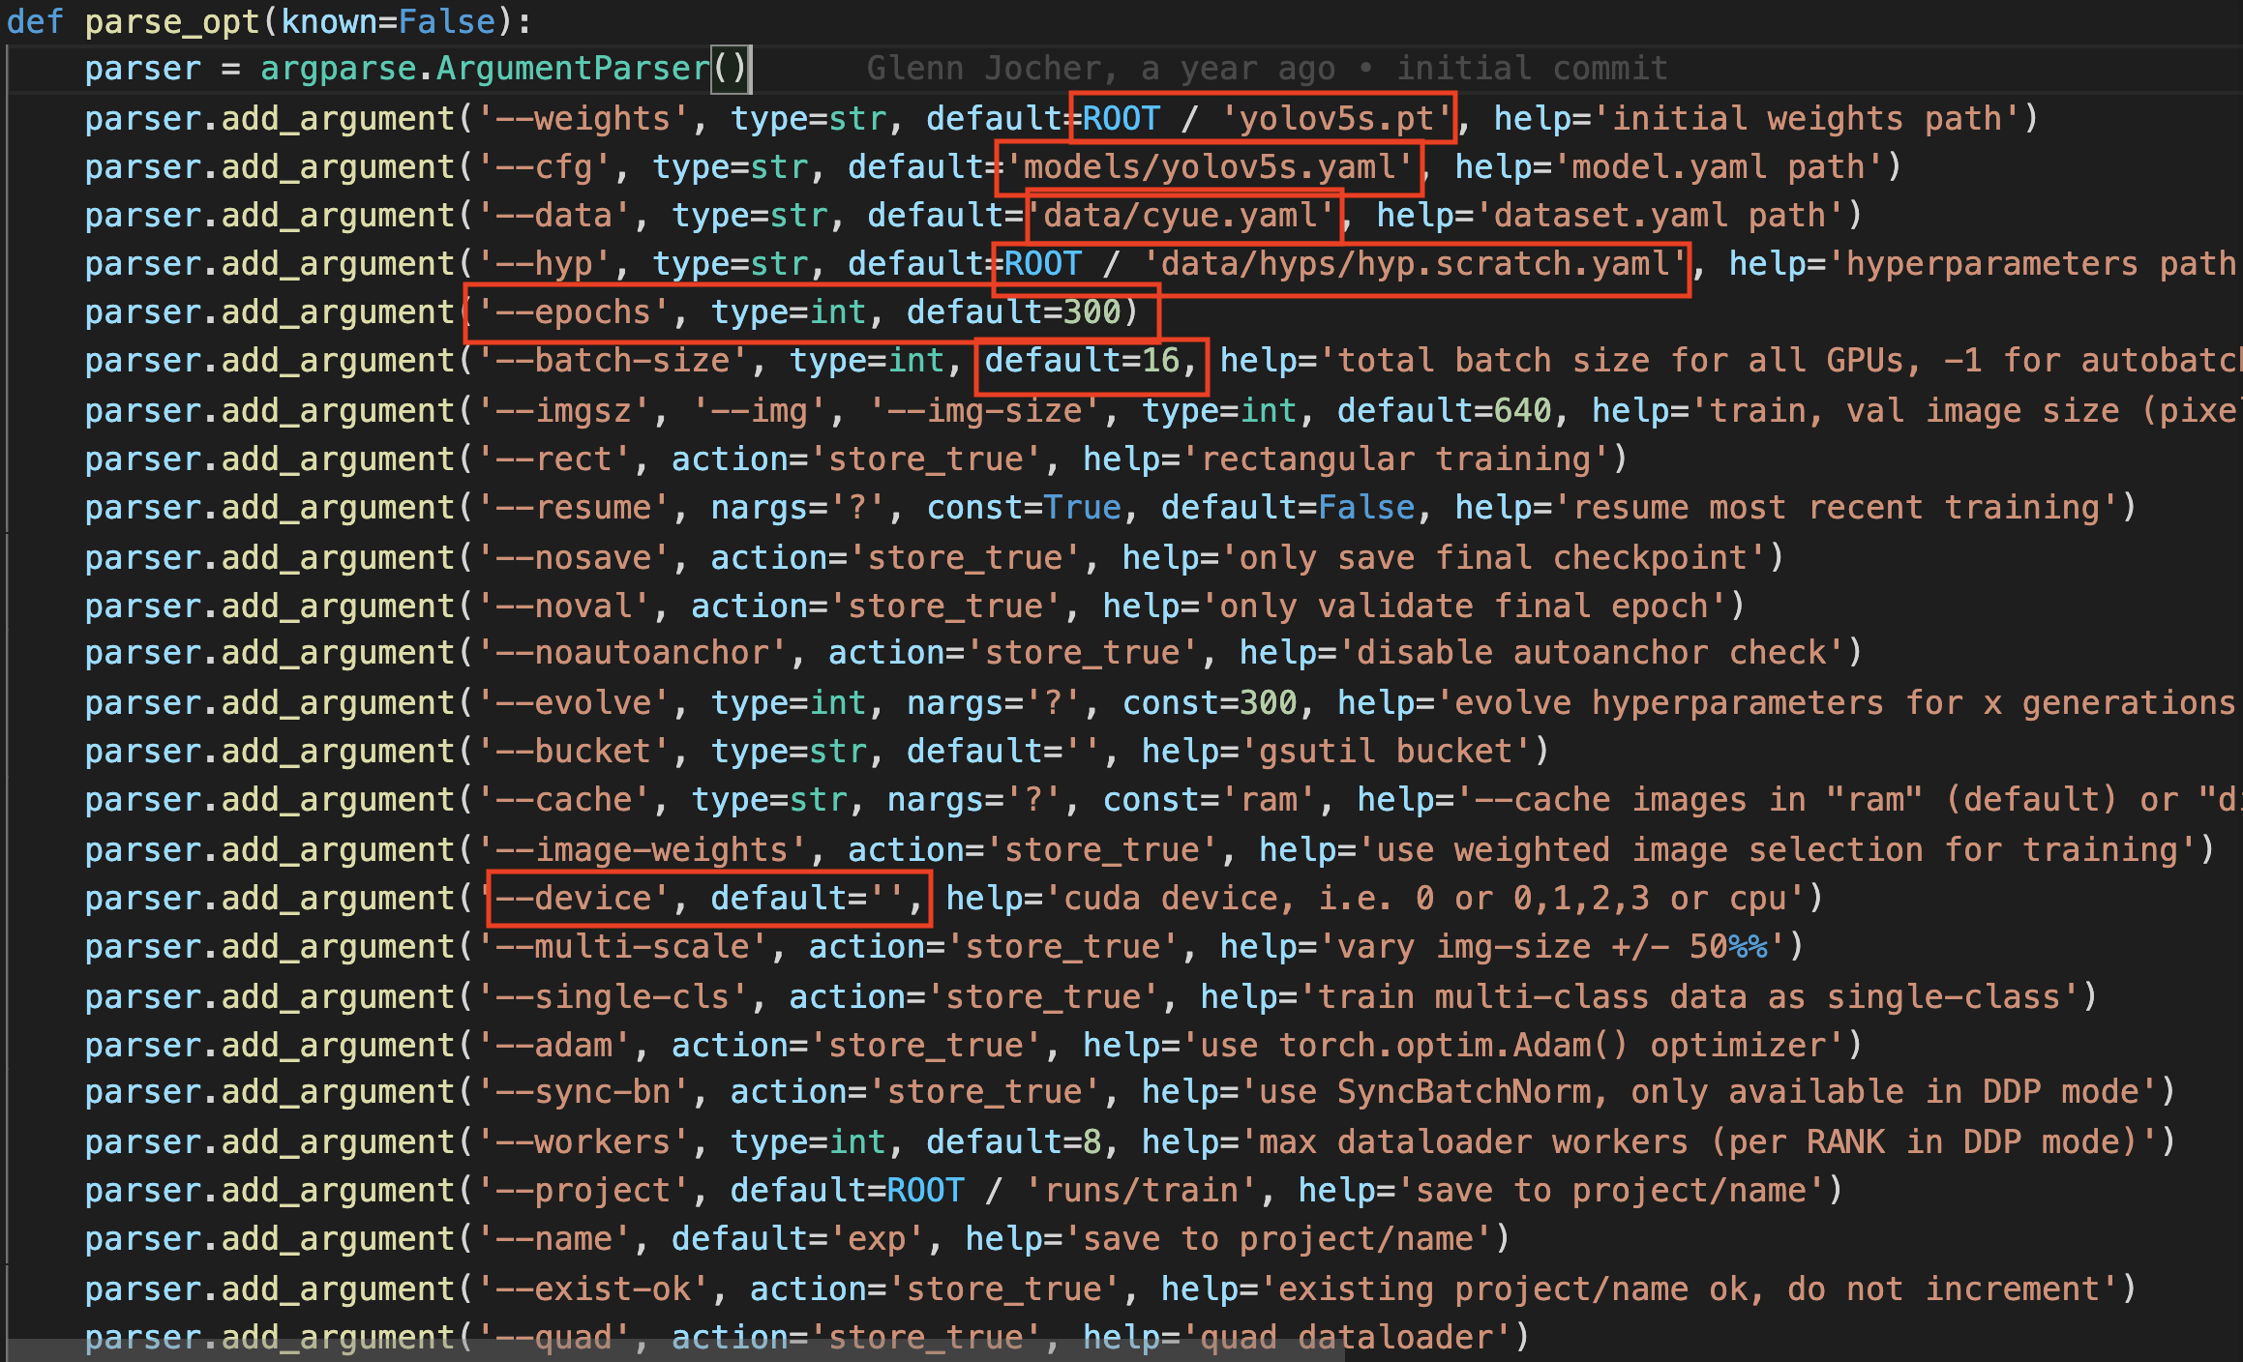Click default=8 in workers line
2243x1362 pixels.
(x=1013, y=1142)
